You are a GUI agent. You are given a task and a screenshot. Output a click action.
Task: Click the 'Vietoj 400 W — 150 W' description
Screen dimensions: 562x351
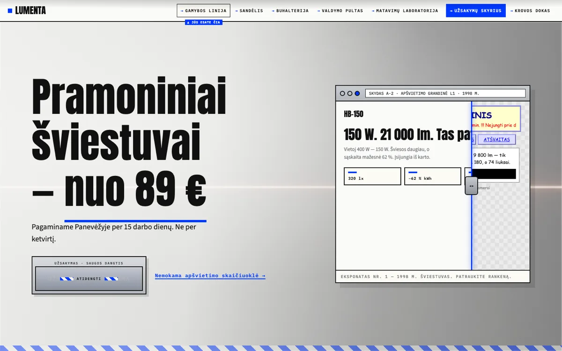coord(387,153)
